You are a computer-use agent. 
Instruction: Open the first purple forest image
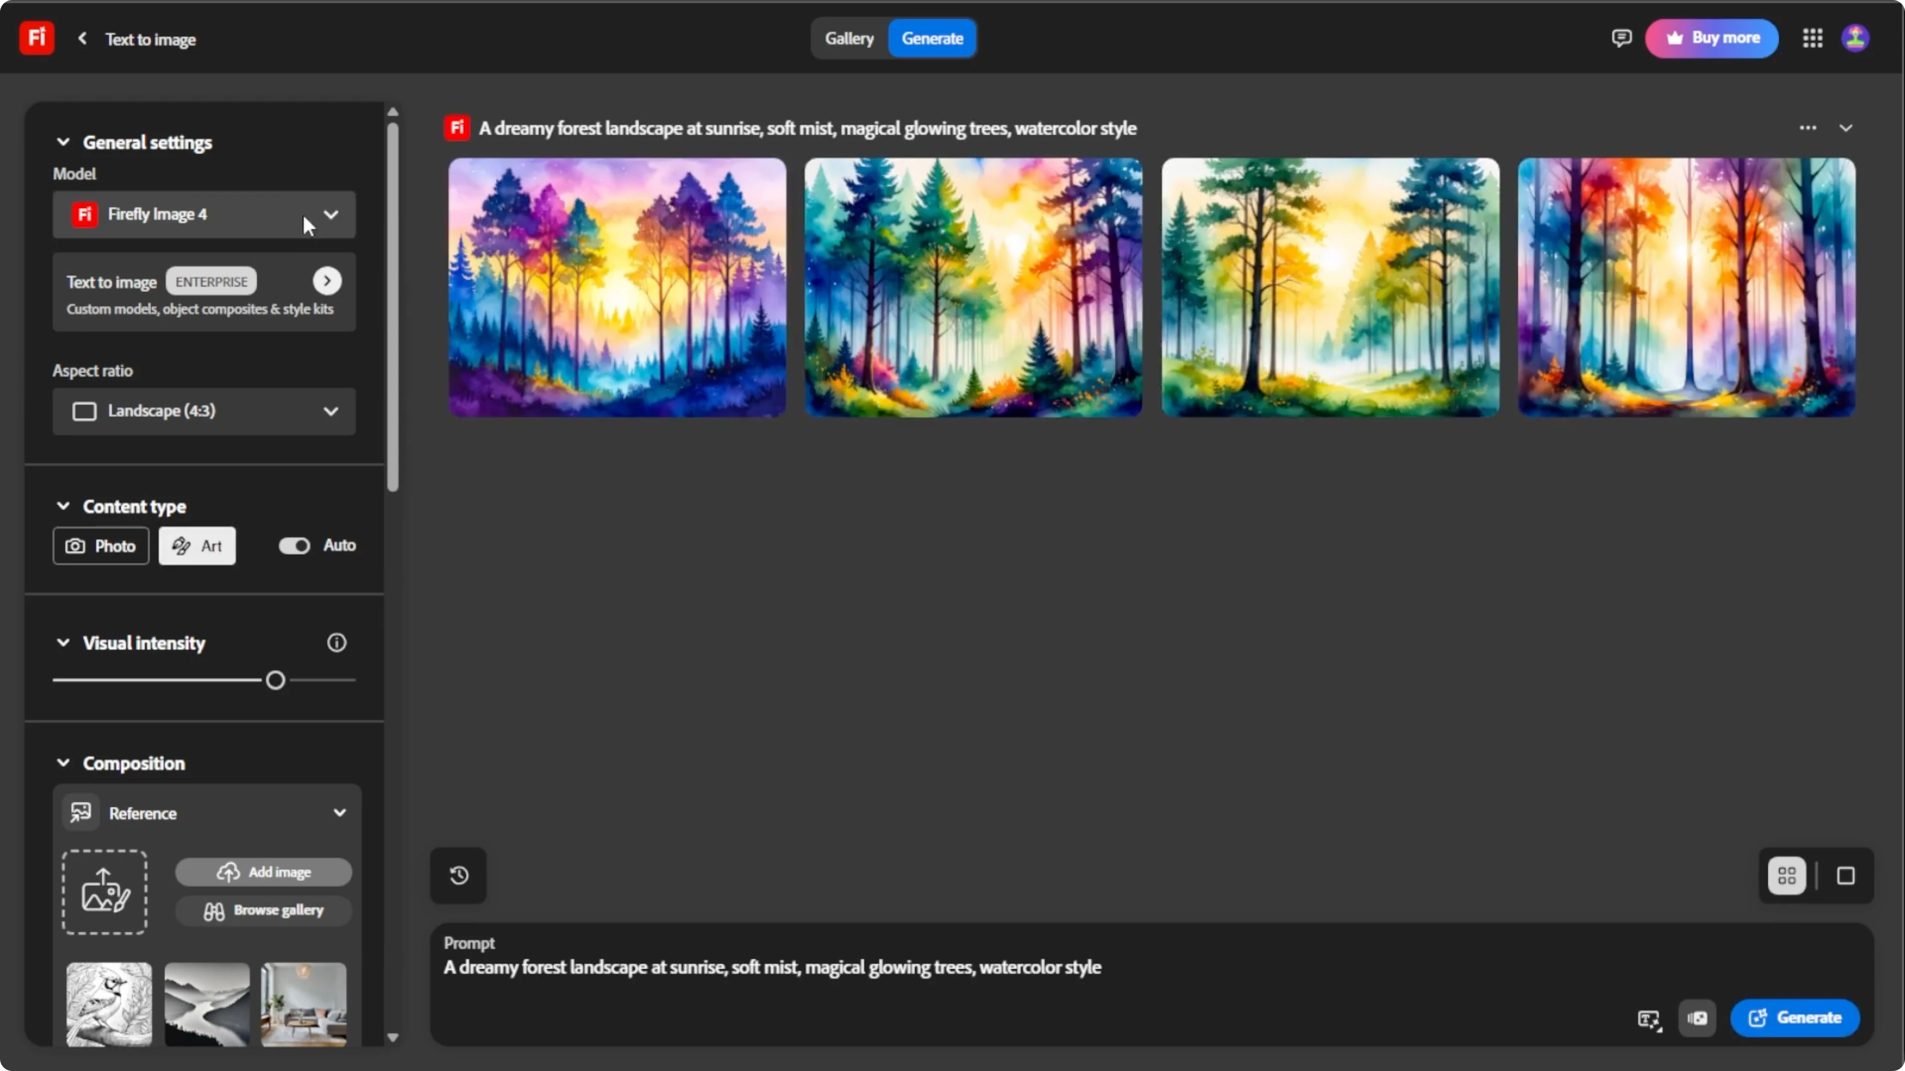617,288
